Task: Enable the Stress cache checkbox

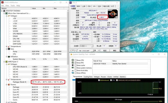Action: tap(76, 65)
